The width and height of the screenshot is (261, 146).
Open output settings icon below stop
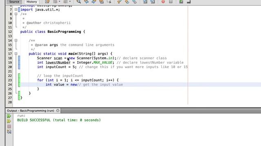pos(9,131)
